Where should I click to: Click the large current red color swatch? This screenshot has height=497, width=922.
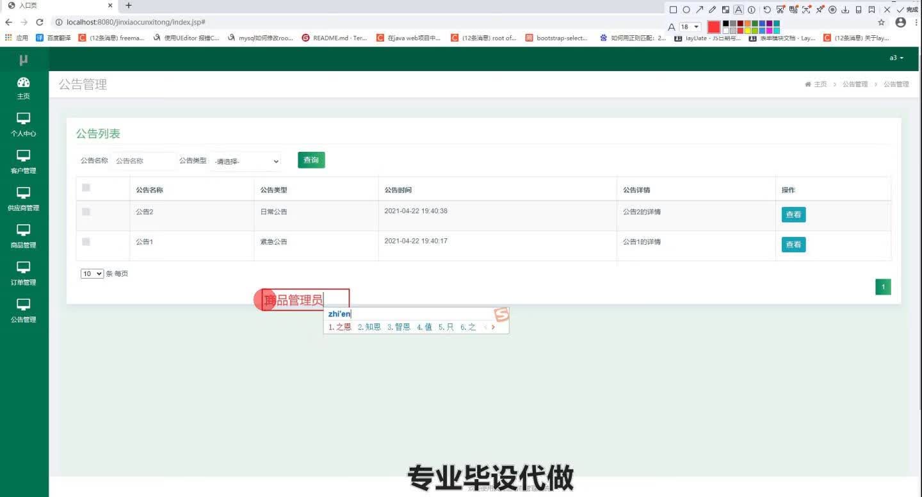click(x=714, y=27)
